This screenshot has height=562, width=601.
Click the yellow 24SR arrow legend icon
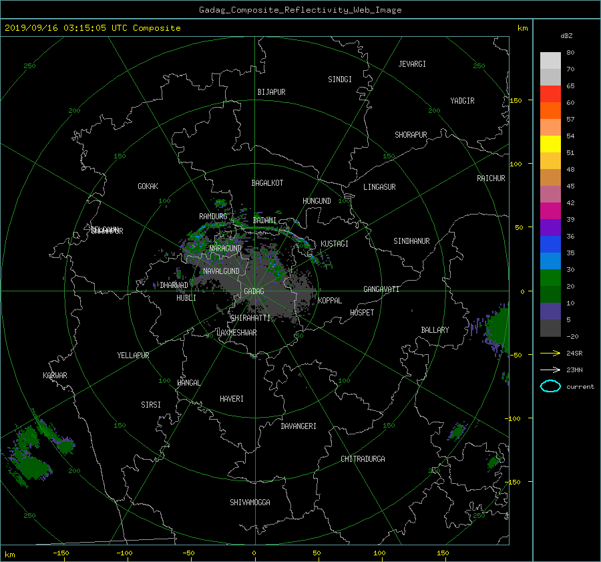pos(550,353)
